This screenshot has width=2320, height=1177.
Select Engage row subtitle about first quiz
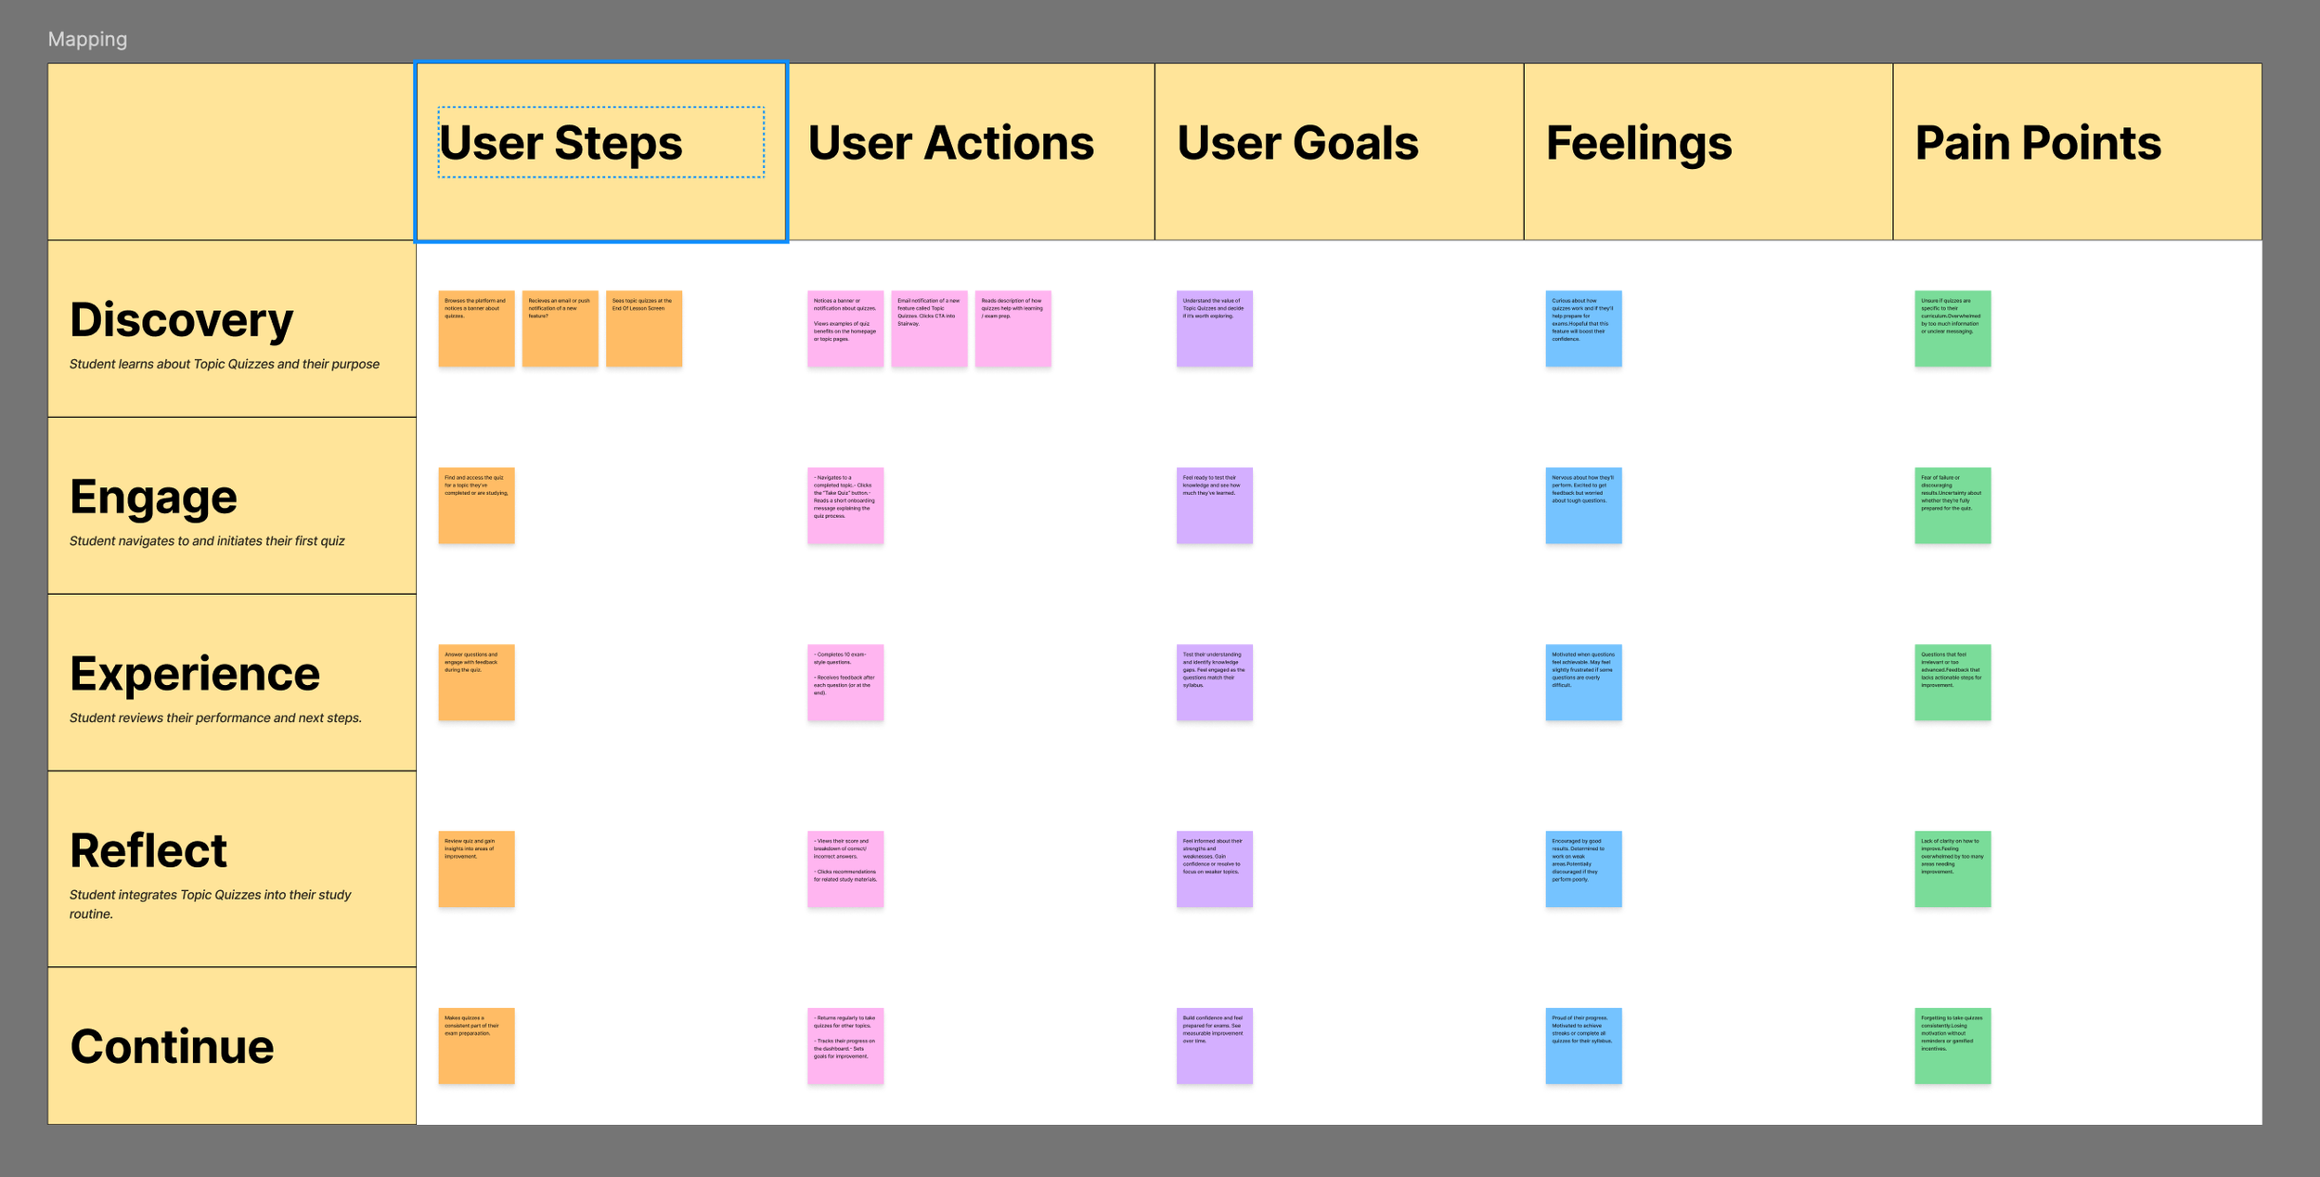pos(207,541)
